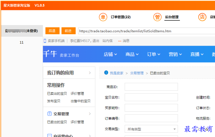Open 评价管理 under 交易管理
Screen dimensions: 215x137
coord(77,122)
